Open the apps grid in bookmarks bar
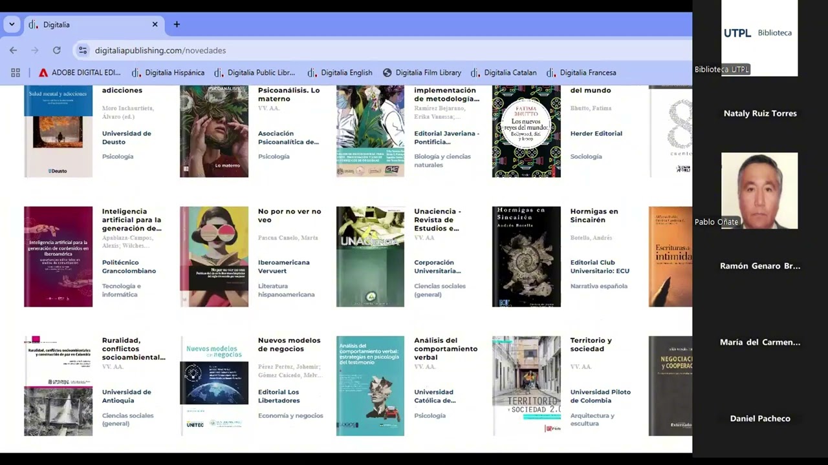 16,72
